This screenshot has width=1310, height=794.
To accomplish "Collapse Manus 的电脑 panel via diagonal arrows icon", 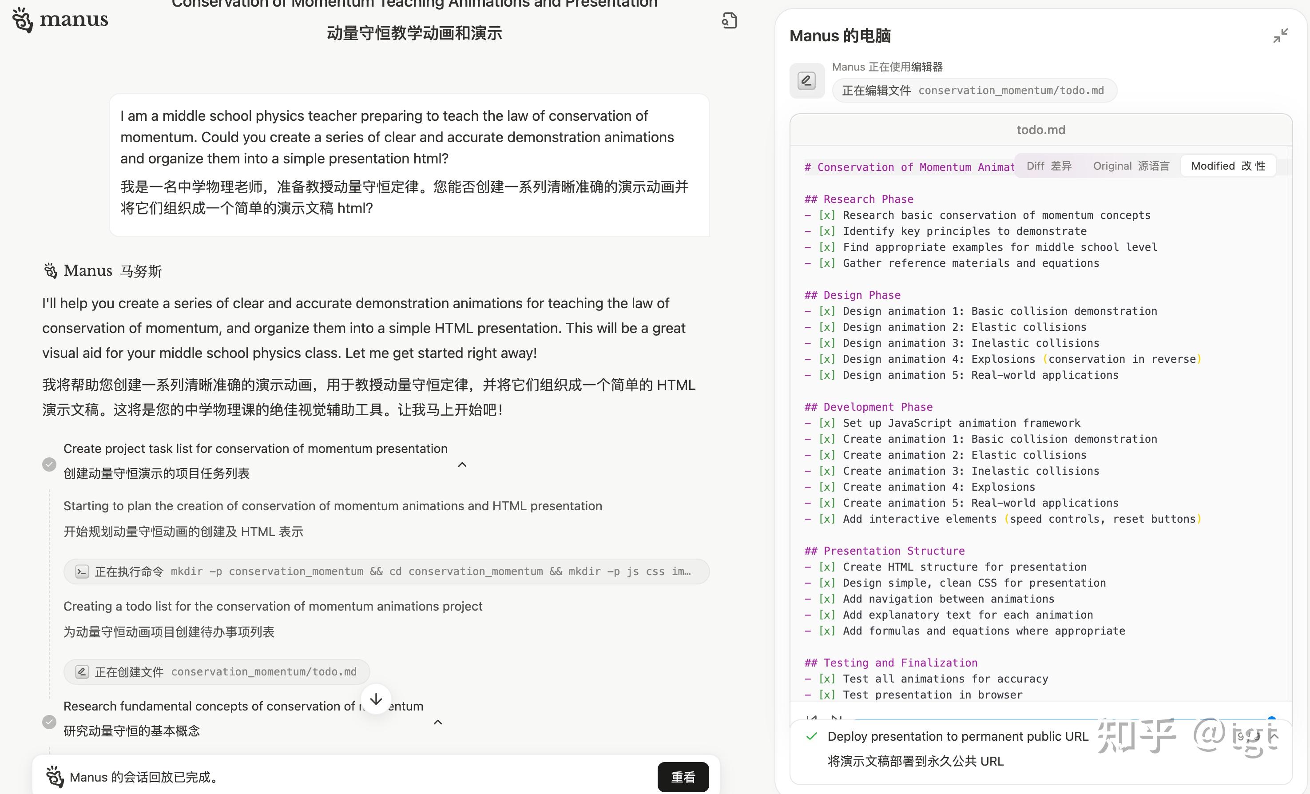I will (x=1281, y=35).
